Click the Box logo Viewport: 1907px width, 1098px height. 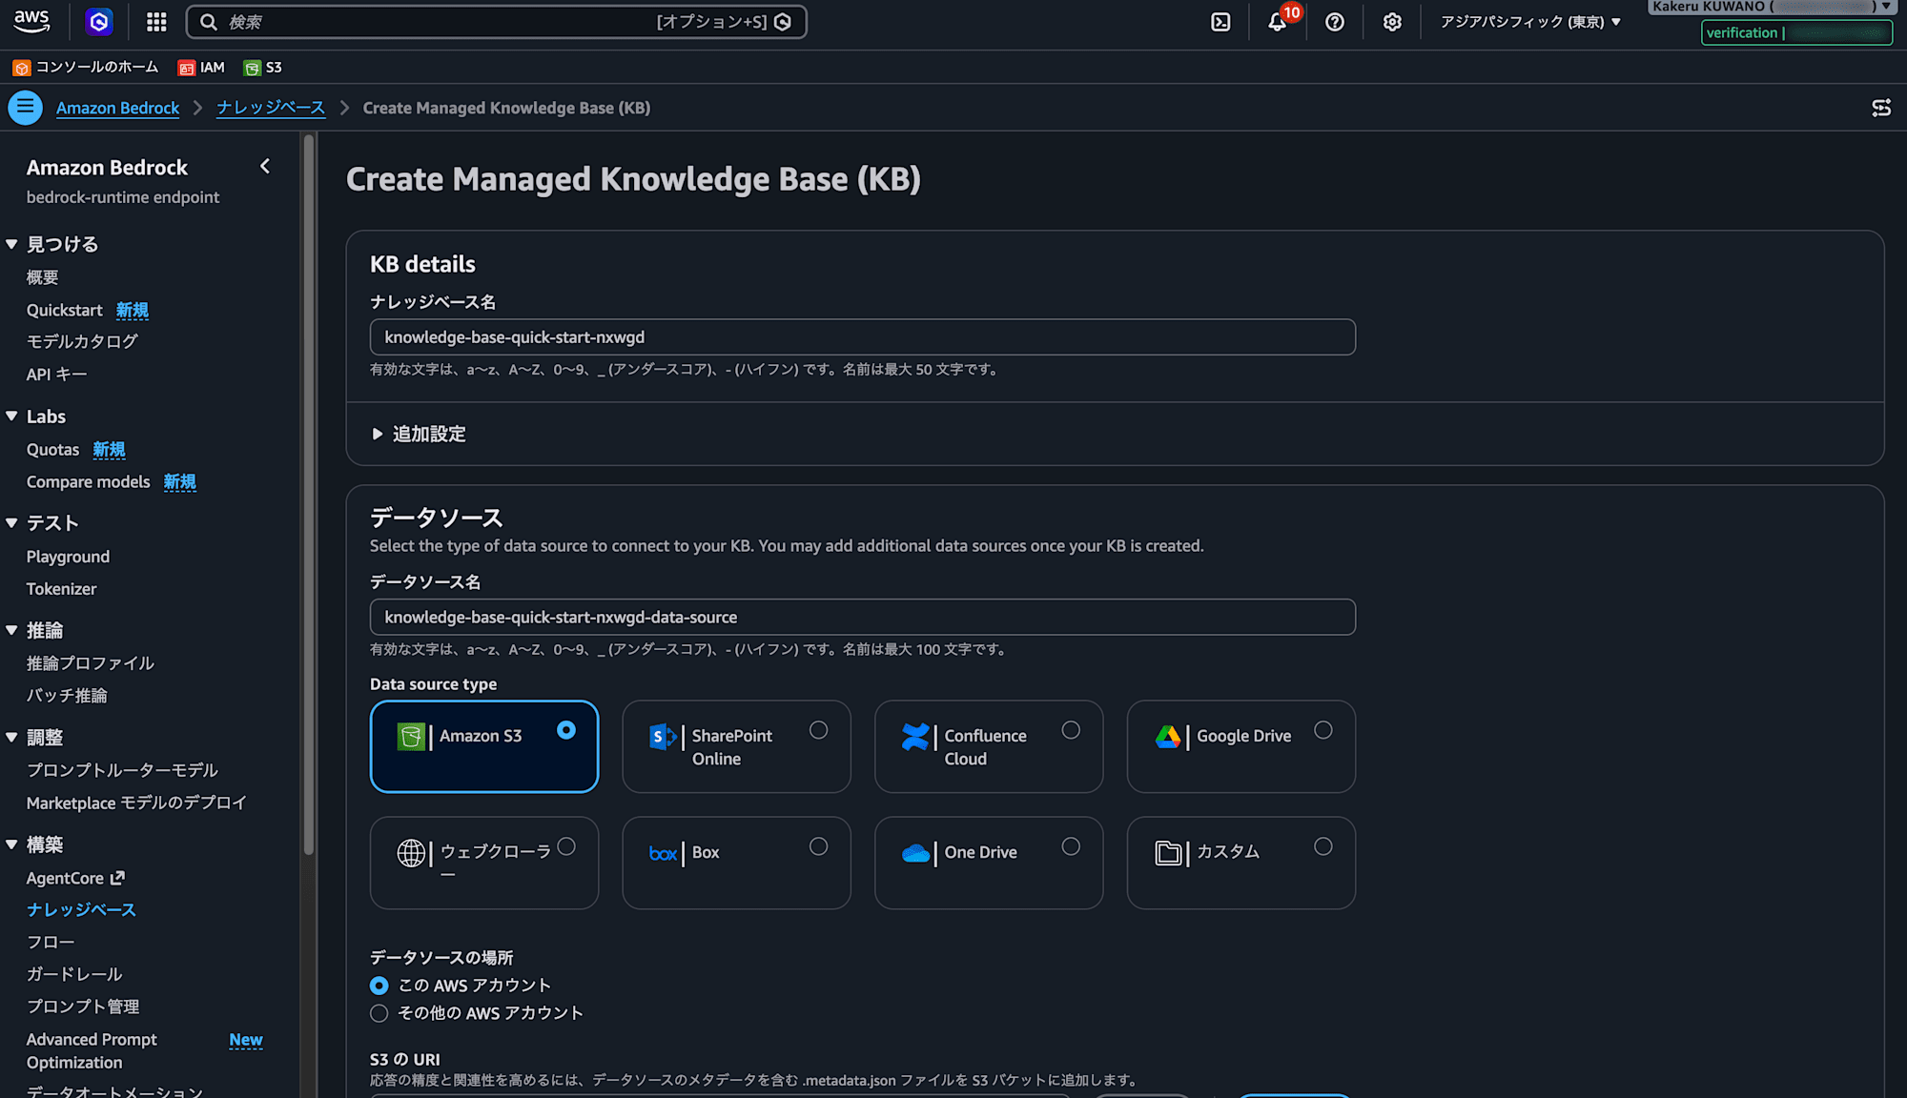pos(663,853)
